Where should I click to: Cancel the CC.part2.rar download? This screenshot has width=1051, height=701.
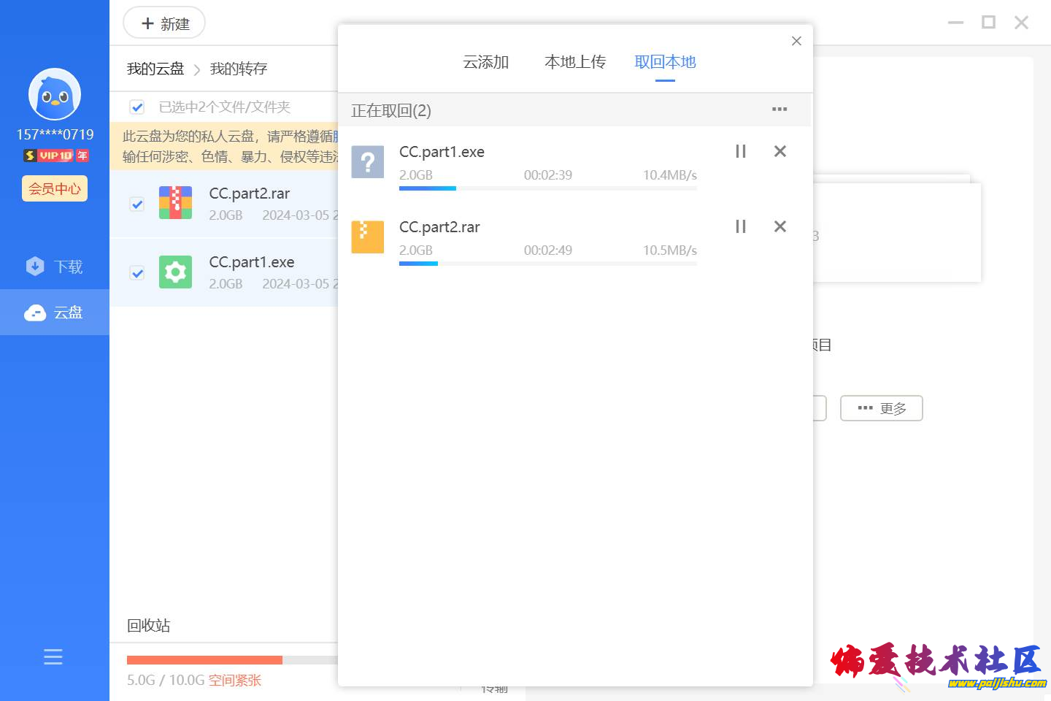[779, 226]
